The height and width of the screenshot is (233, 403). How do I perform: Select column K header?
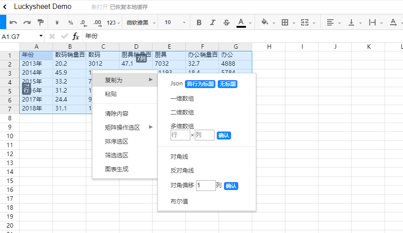[368, 47]
